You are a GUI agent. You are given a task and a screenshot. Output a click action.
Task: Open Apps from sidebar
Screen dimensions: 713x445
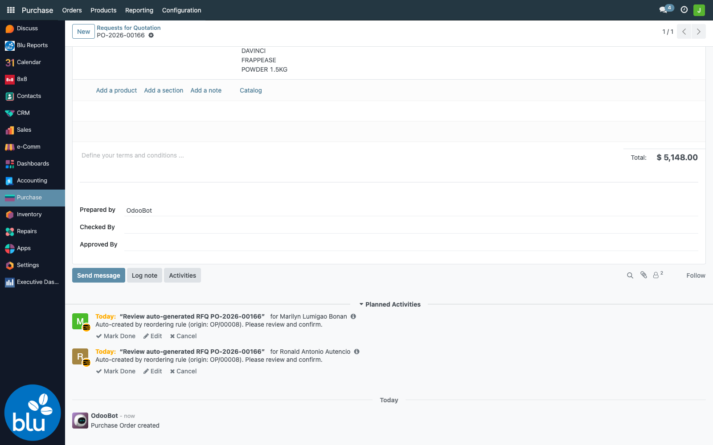(33, 248)
